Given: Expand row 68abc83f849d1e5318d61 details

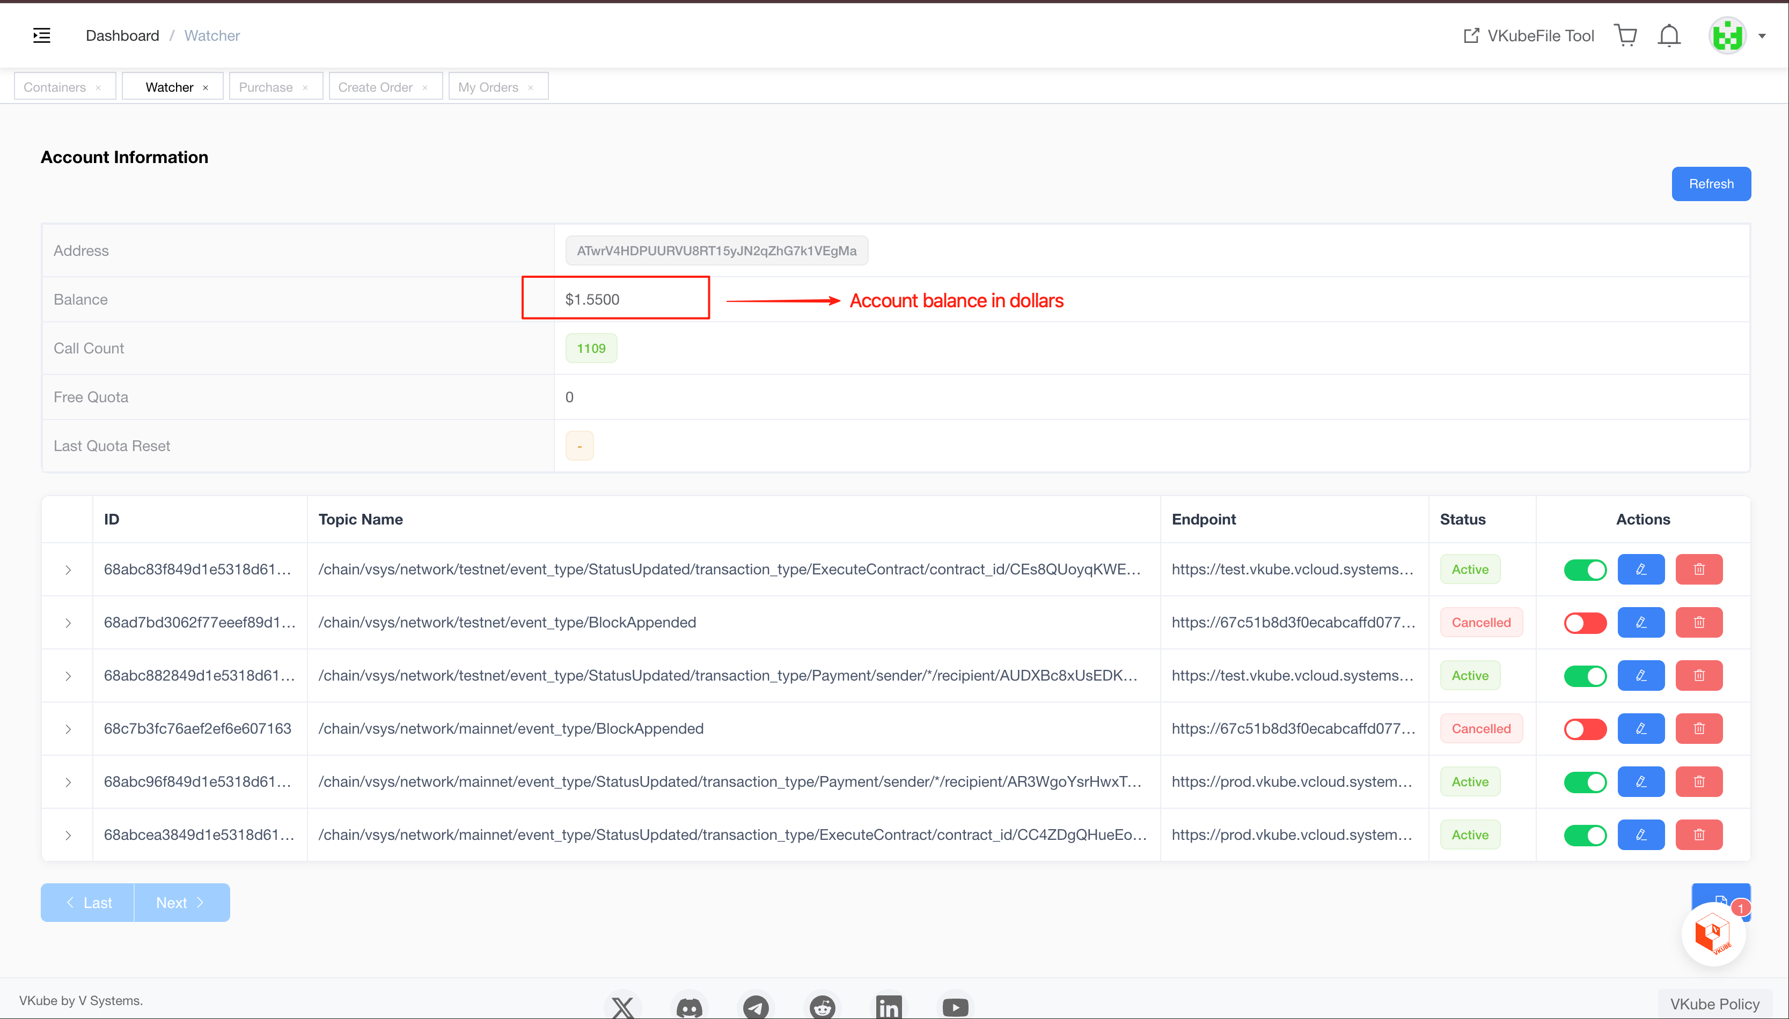Looking at the screenshot, I should [x=68, y=570].
